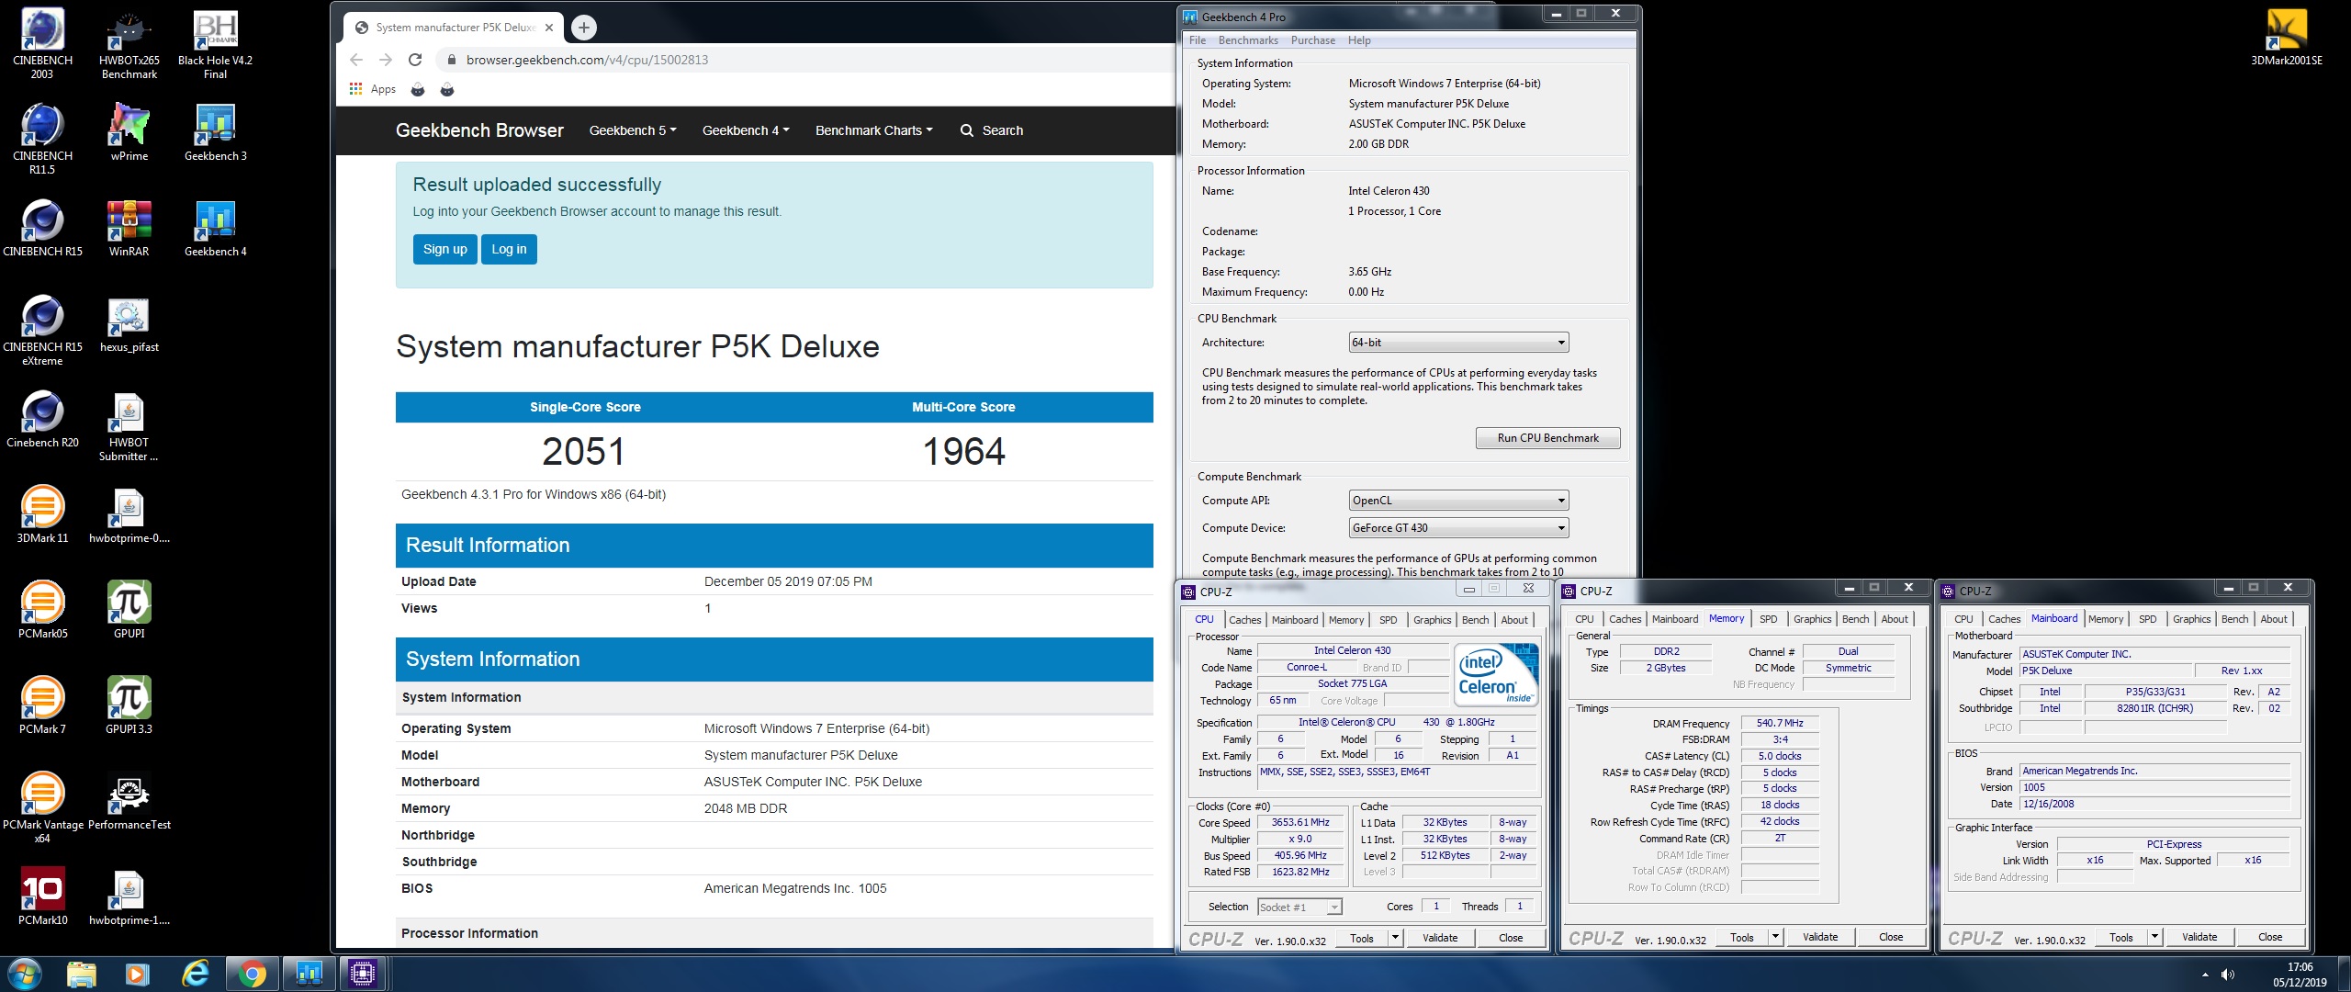
Task: Launch PerformanceTest desktop icon
Action: pos(129,801)
